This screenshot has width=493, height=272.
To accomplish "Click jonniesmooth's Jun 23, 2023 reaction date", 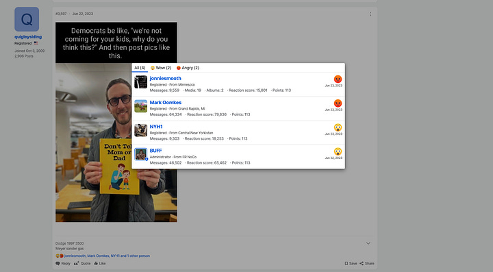I will pos(333,86).
